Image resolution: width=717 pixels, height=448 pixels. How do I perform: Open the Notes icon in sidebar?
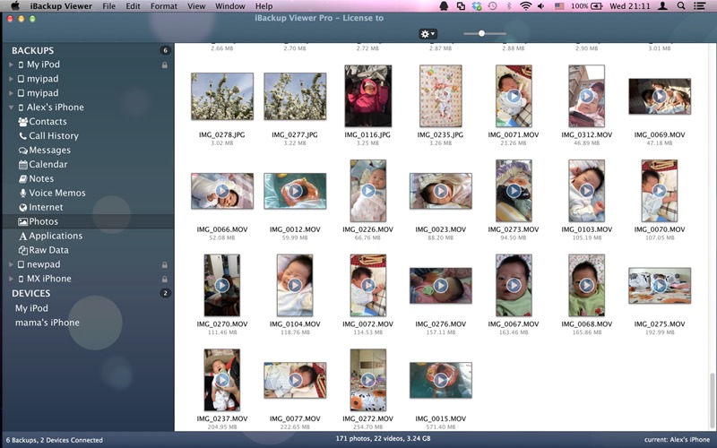(22, 179)
